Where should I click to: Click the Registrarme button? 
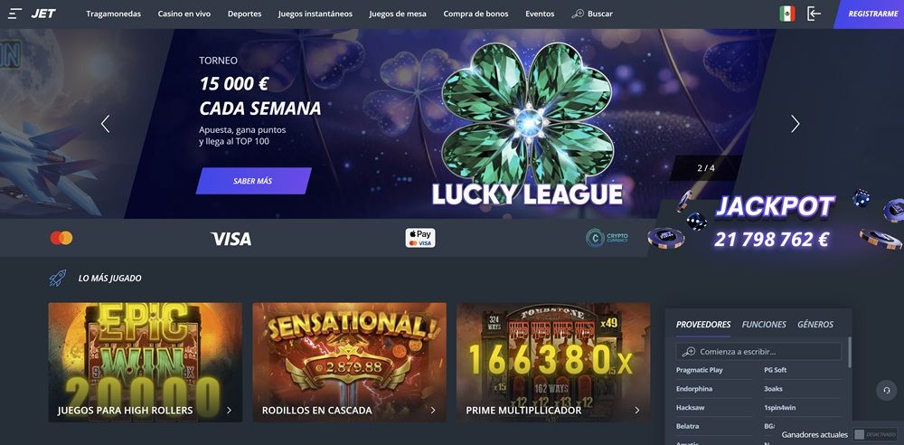[871, 14]
